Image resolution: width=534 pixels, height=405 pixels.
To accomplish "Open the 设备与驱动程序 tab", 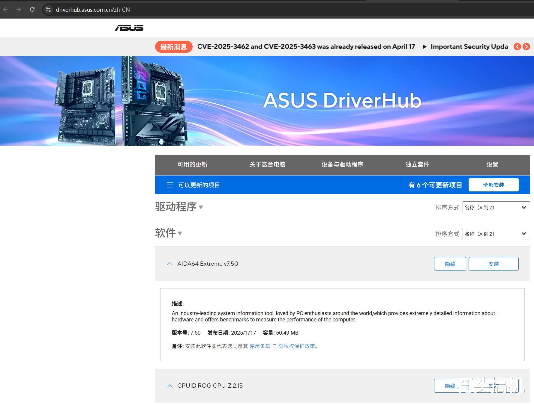I will pyautogui.click(x=342, y=164).
